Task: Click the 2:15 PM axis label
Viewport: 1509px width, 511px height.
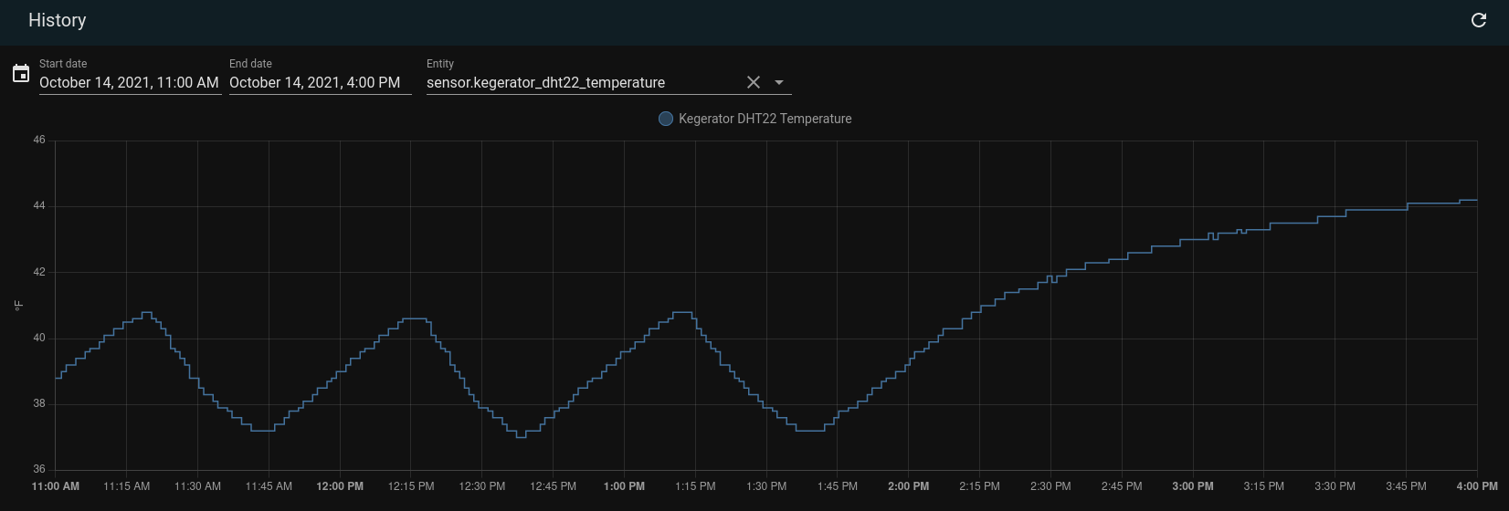Action: 980,486
